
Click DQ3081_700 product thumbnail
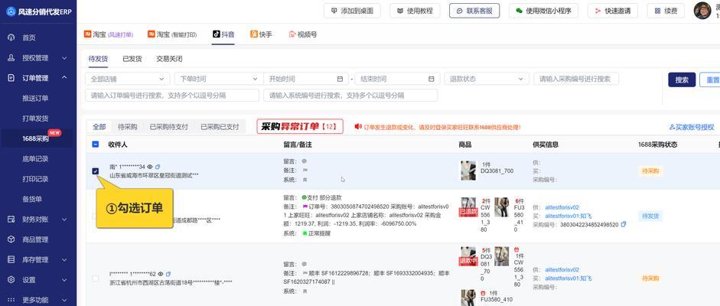[x=468, y=171]
